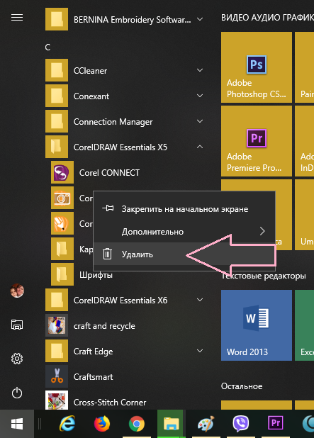The image size is (314, 438).
Task: Click the Остальное group header
Action: [x=242, y=386]
